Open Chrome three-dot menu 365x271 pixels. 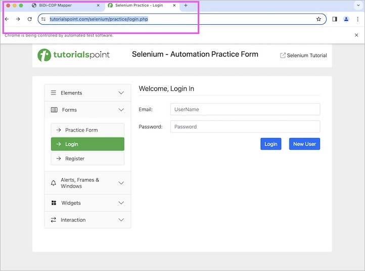click(x=357, y=19)
